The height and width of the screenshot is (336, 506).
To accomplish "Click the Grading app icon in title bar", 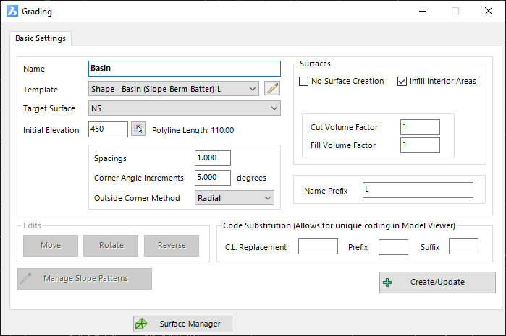I will click(x=10, y=11).
